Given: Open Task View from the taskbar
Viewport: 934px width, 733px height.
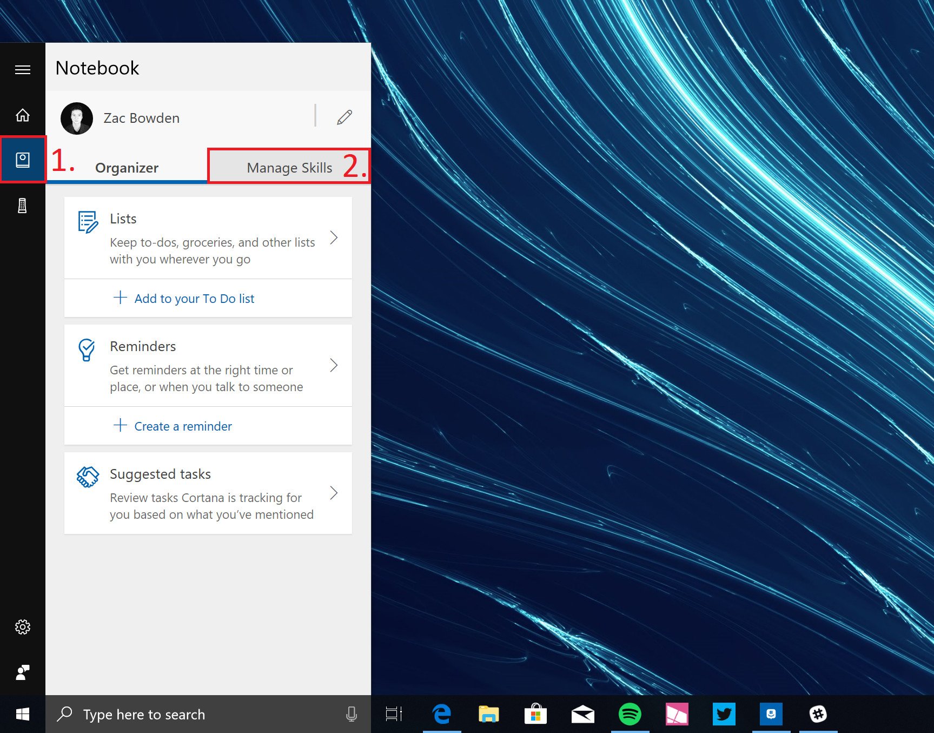Looking at the screenshot, I should click(x=394, y=714).
